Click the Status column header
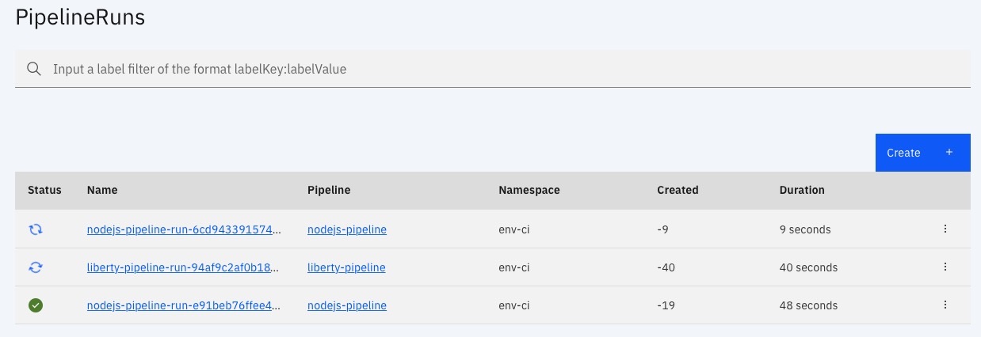 coord(44,190)
